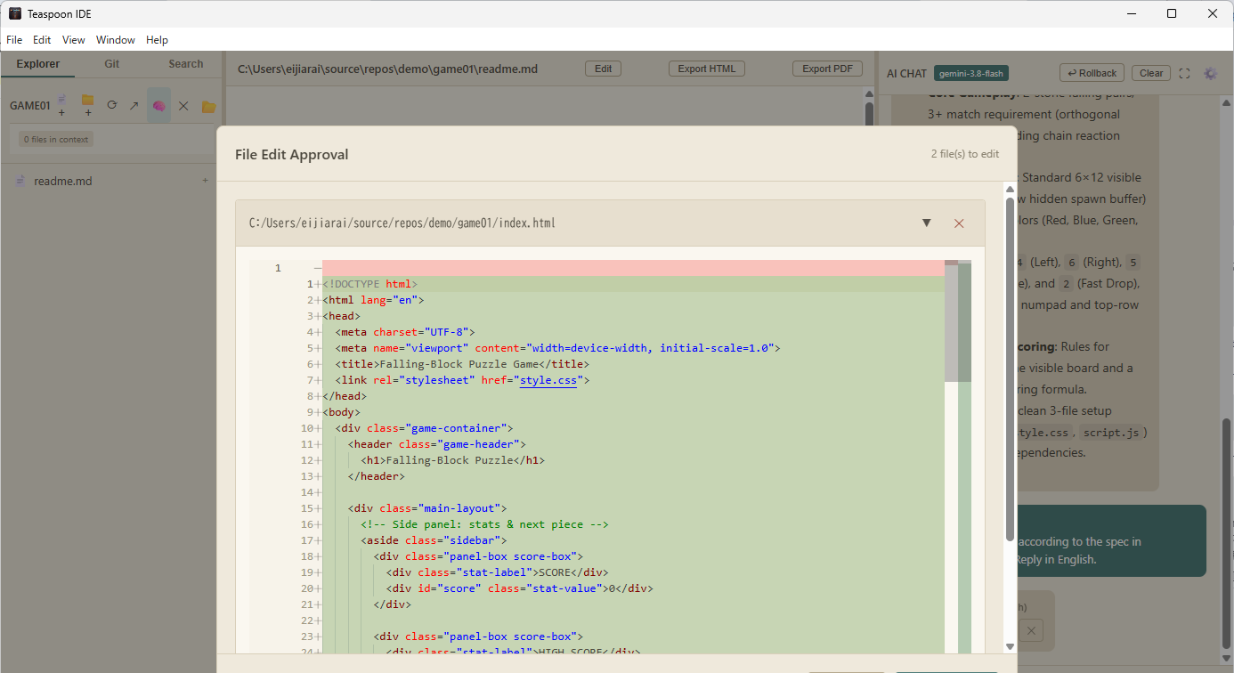Switch to the Git tab

pyautogui.click(x=112, y=64)
